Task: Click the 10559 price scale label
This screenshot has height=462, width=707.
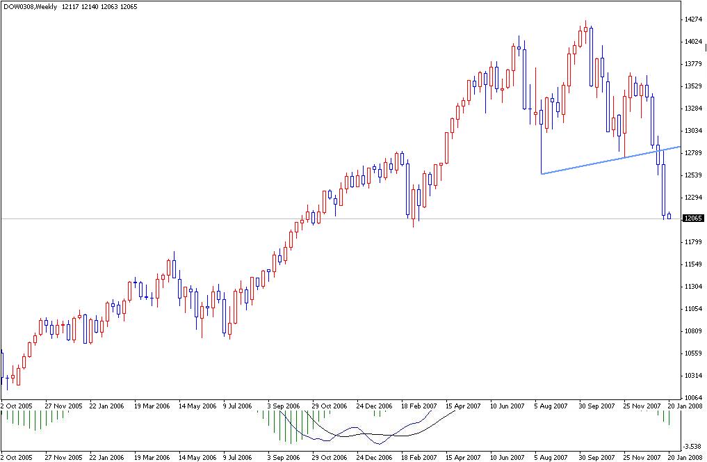Action: pos(693,353)
